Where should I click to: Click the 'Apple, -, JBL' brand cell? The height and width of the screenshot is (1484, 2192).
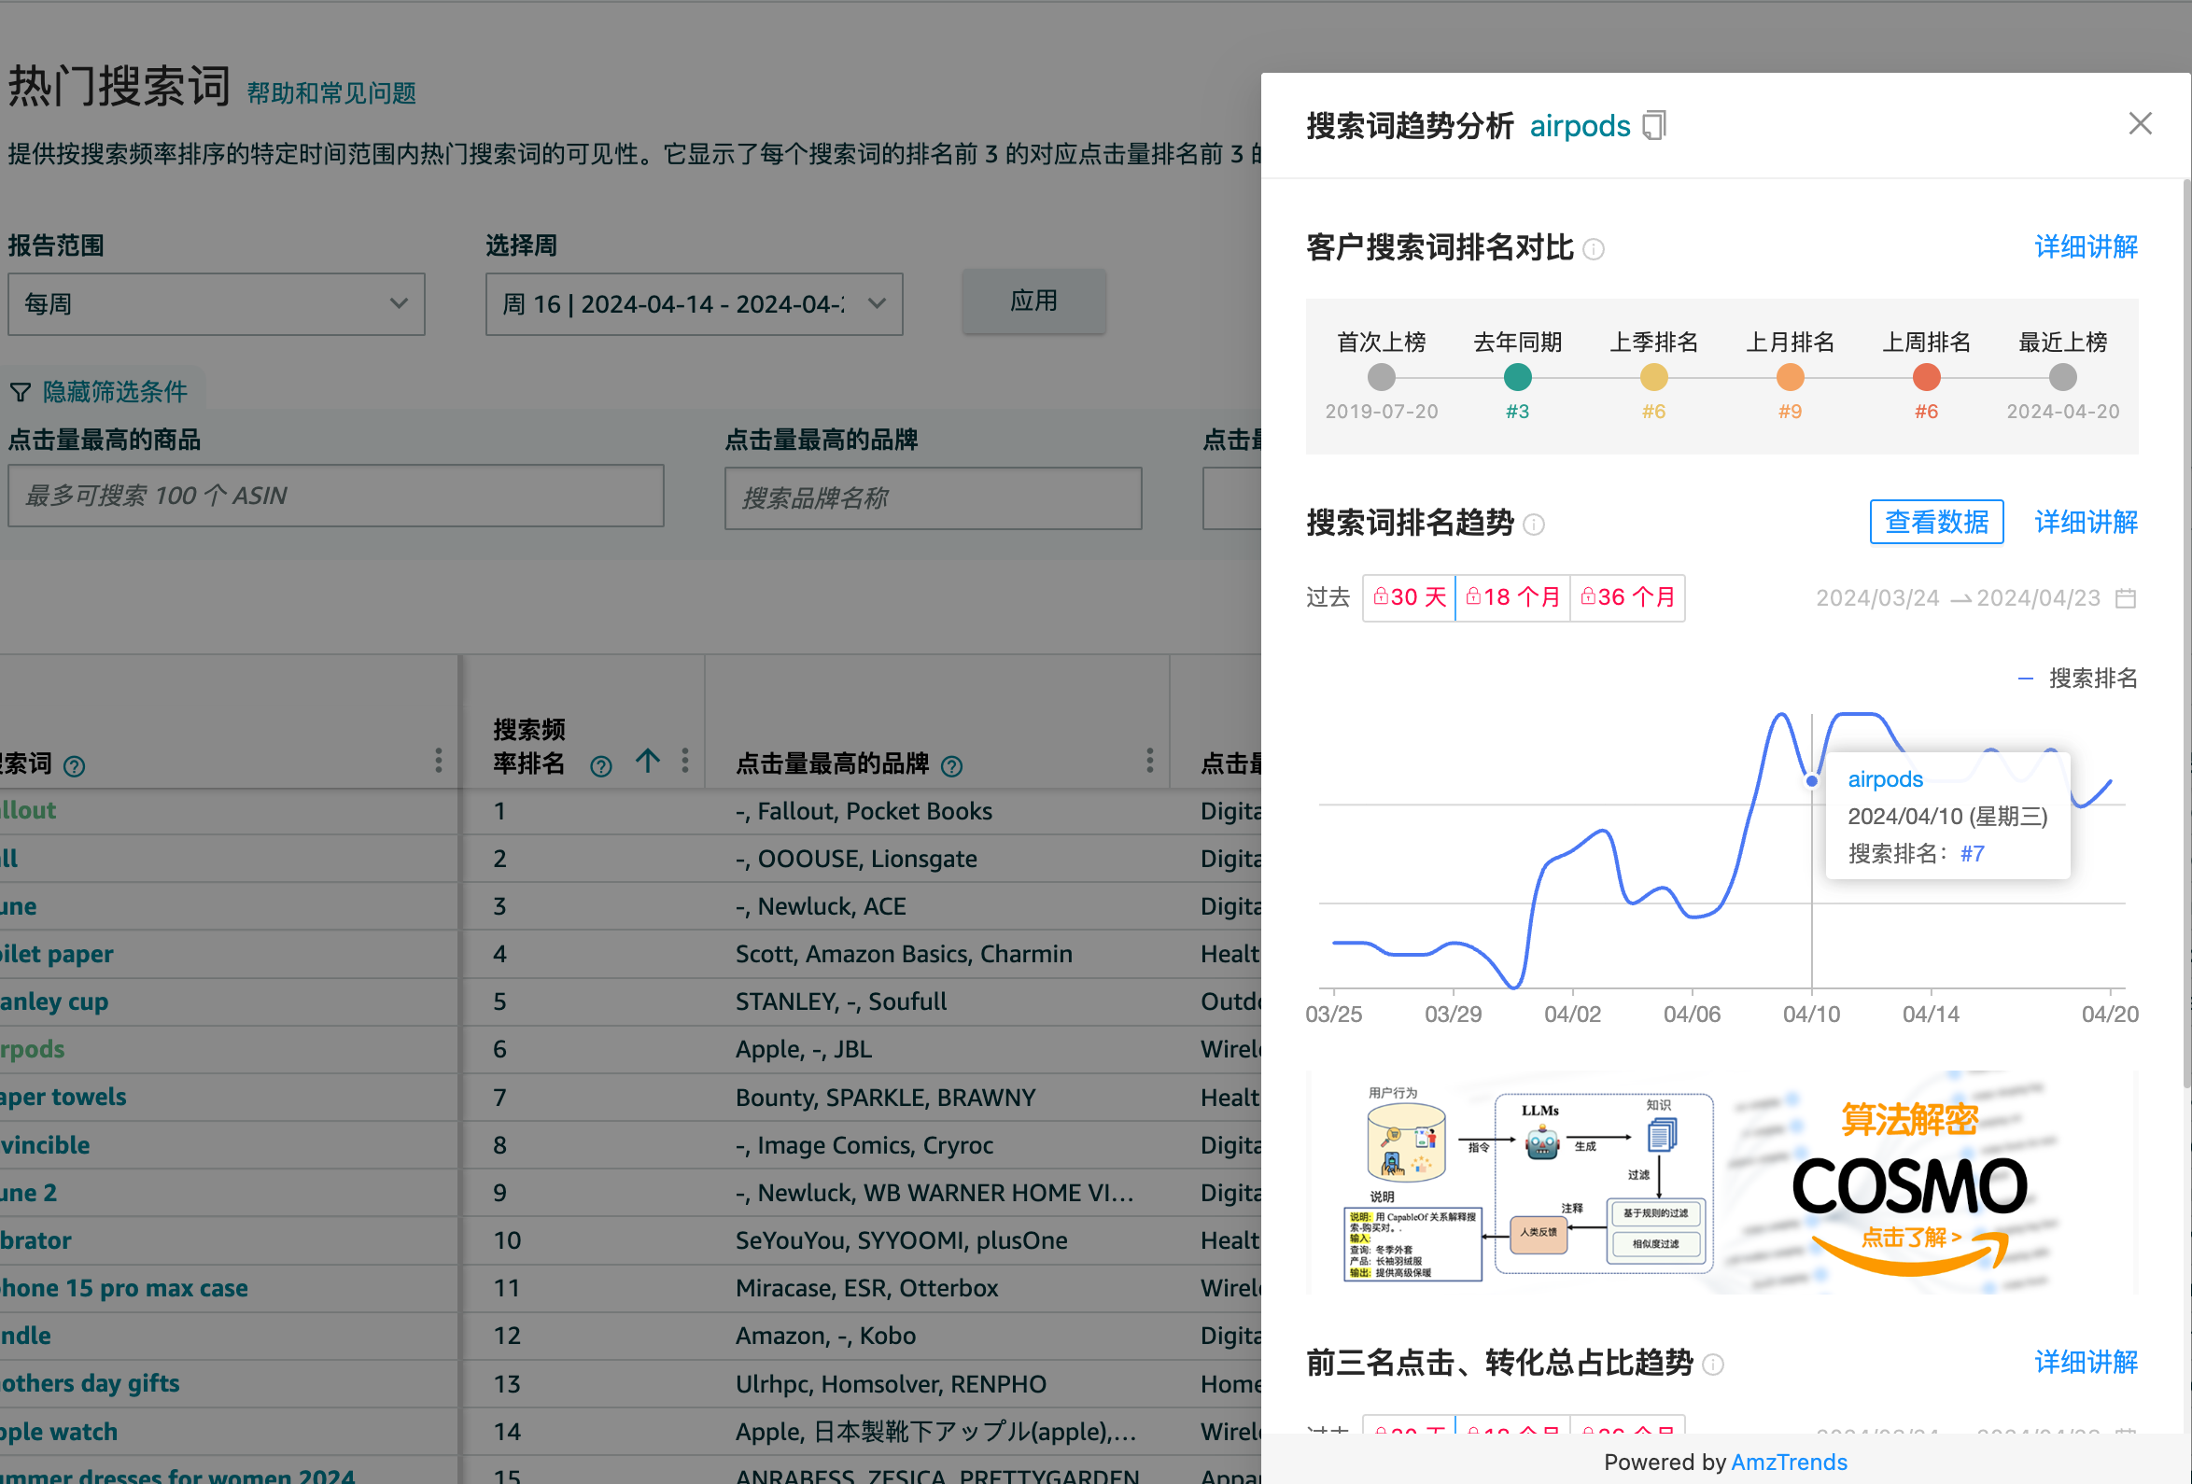click(804, 1049)
